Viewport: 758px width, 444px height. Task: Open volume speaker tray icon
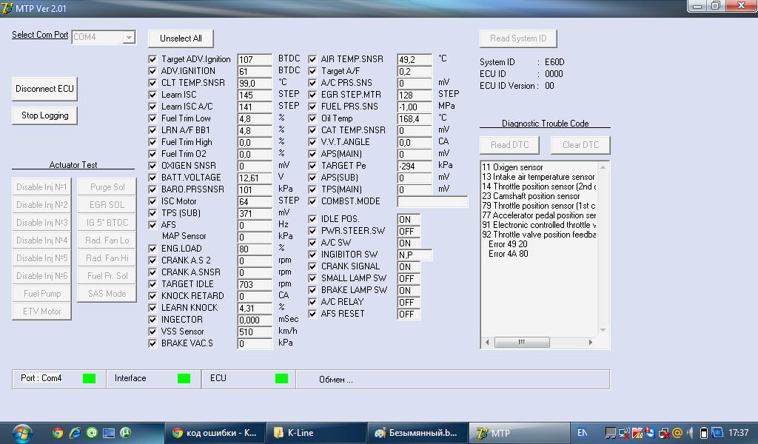click(691, 433)
